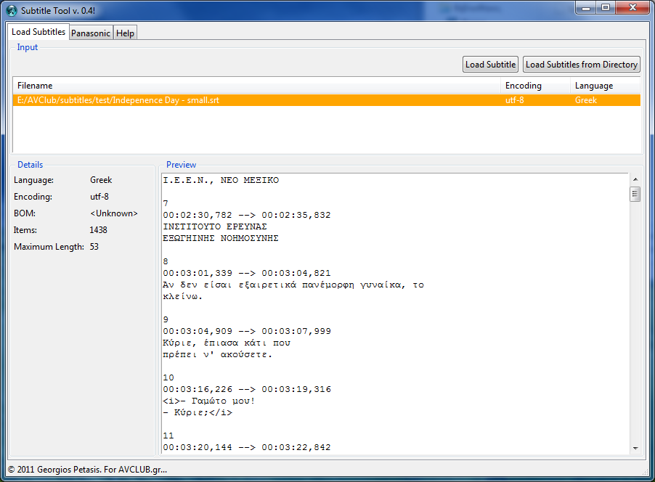
Task: Maximize the Subtitle Tool window
Action: pos(606,8)
